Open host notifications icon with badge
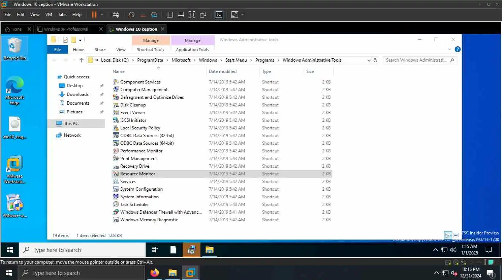This screenshot has height=280, width=502. (x=490, y=273)
